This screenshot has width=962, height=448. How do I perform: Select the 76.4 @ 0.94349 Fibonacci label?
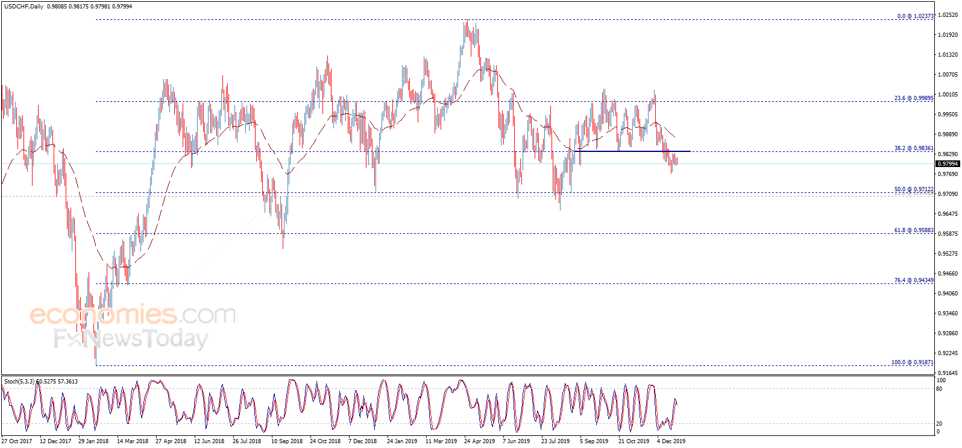pos(914,280)
